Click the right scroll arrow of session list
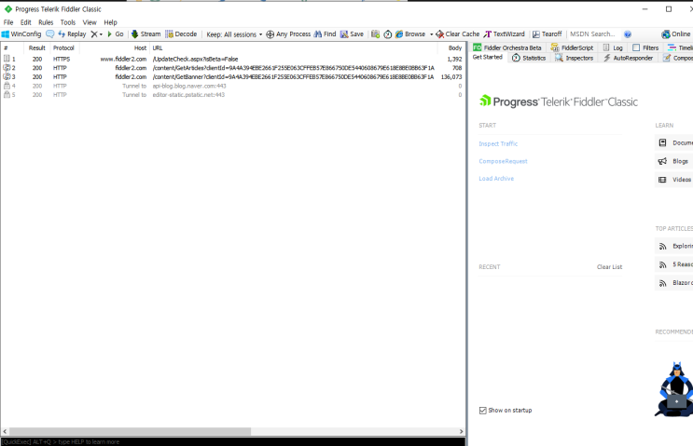693x446 pixels. tap(461, 431)
